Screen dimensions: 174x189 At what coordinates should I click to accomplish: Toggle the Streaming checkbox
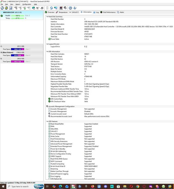coord(50,169)
